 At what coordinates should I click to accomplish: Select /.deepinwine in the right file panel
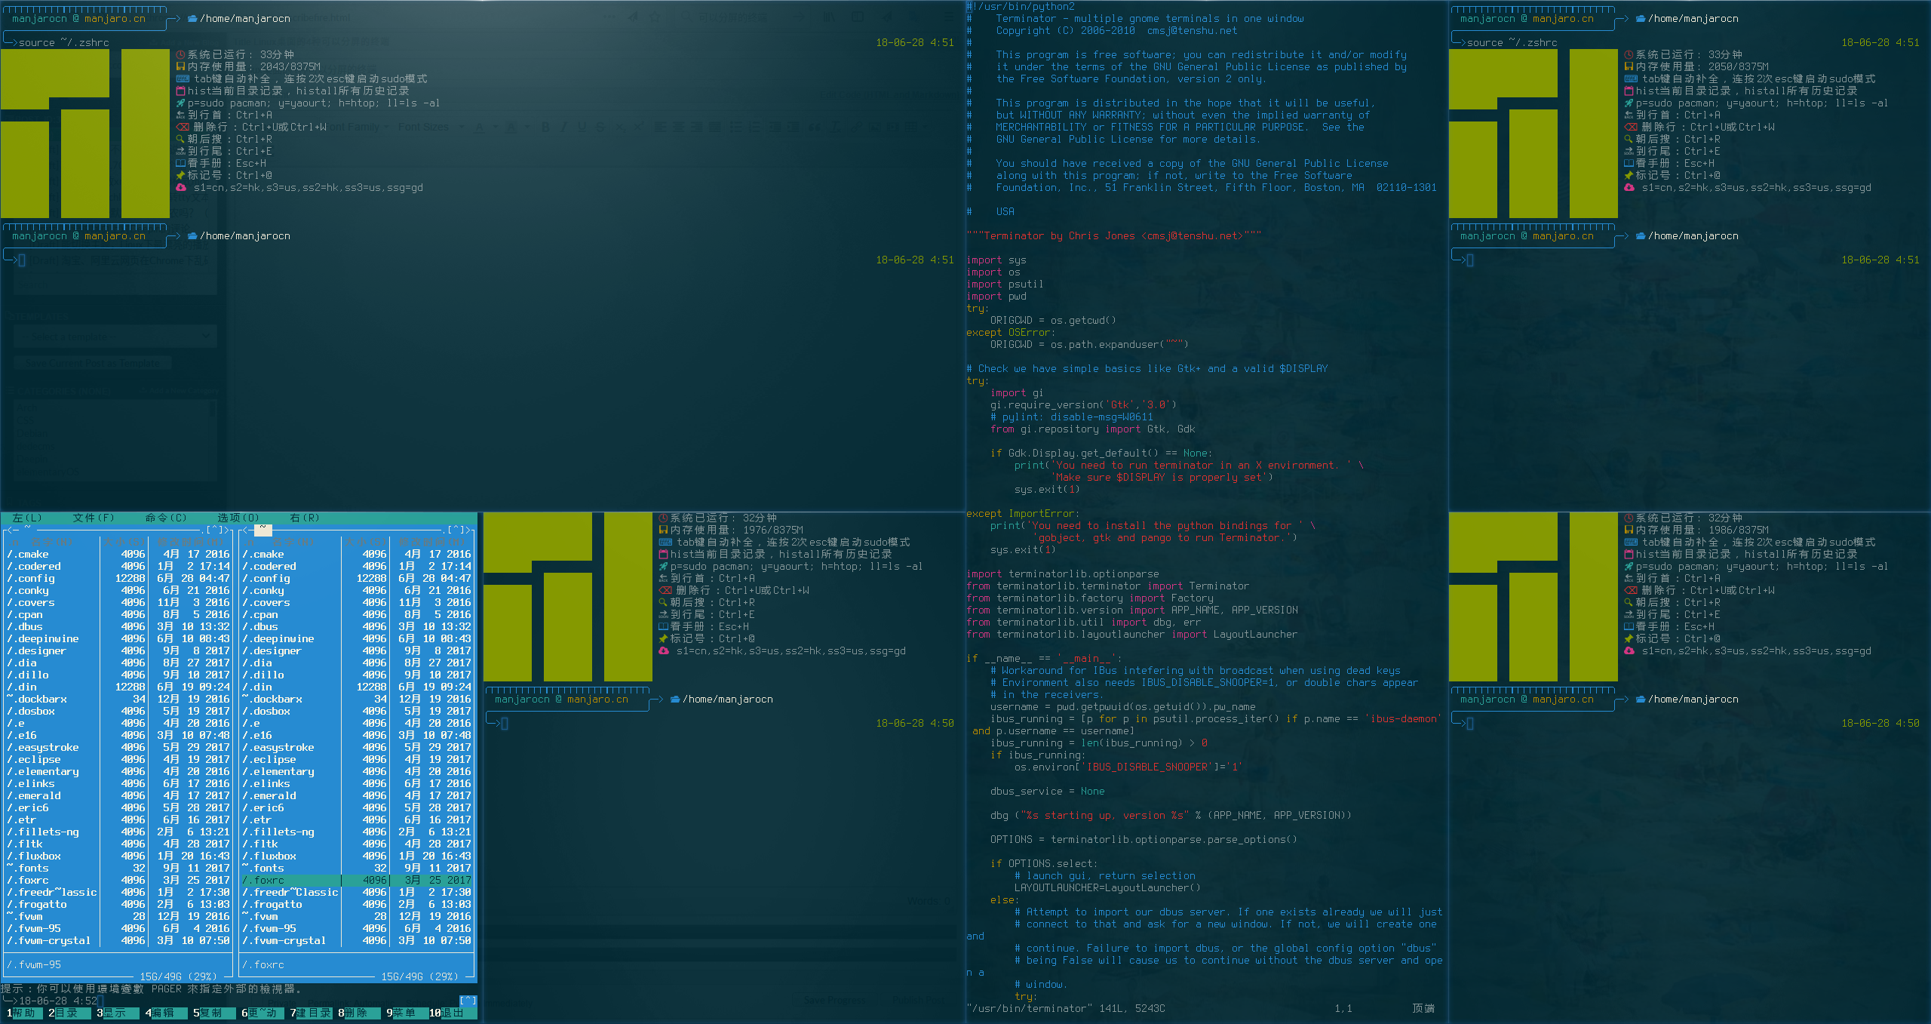pos(356,638)
